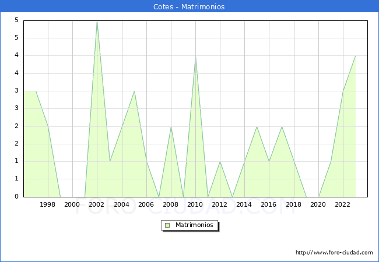The height and width of the screenshot is (262, 379).
Task: Click the 2002 x-axis year label
Action: (97, 204)
